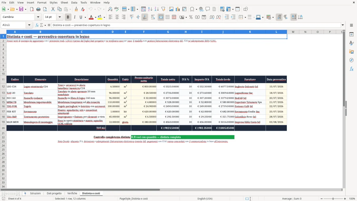Insert an image

pos(171,9)
